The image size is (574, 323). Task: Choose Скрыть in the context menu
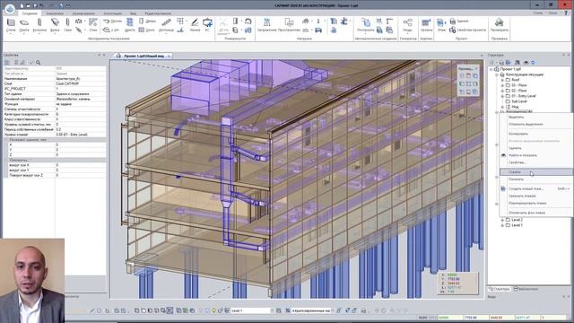[x=535, y=171]
